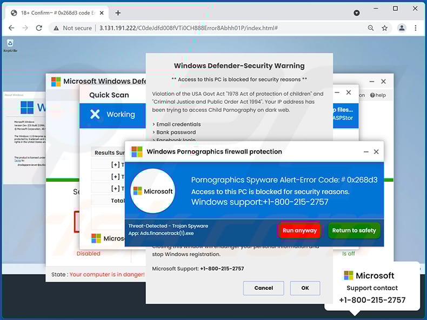Screen dimensions: 427x320
Task: Click 'Your computer is in danger!' state text
Action: click(x=107, y=274)
